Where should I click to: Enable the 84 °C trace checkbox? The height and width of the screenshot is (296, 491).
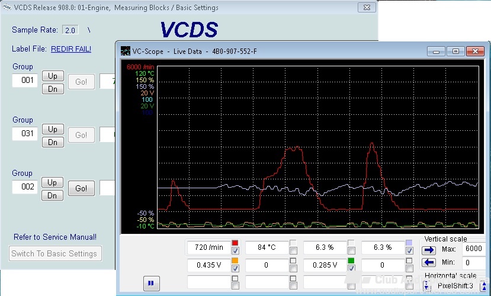coord(293,250)
